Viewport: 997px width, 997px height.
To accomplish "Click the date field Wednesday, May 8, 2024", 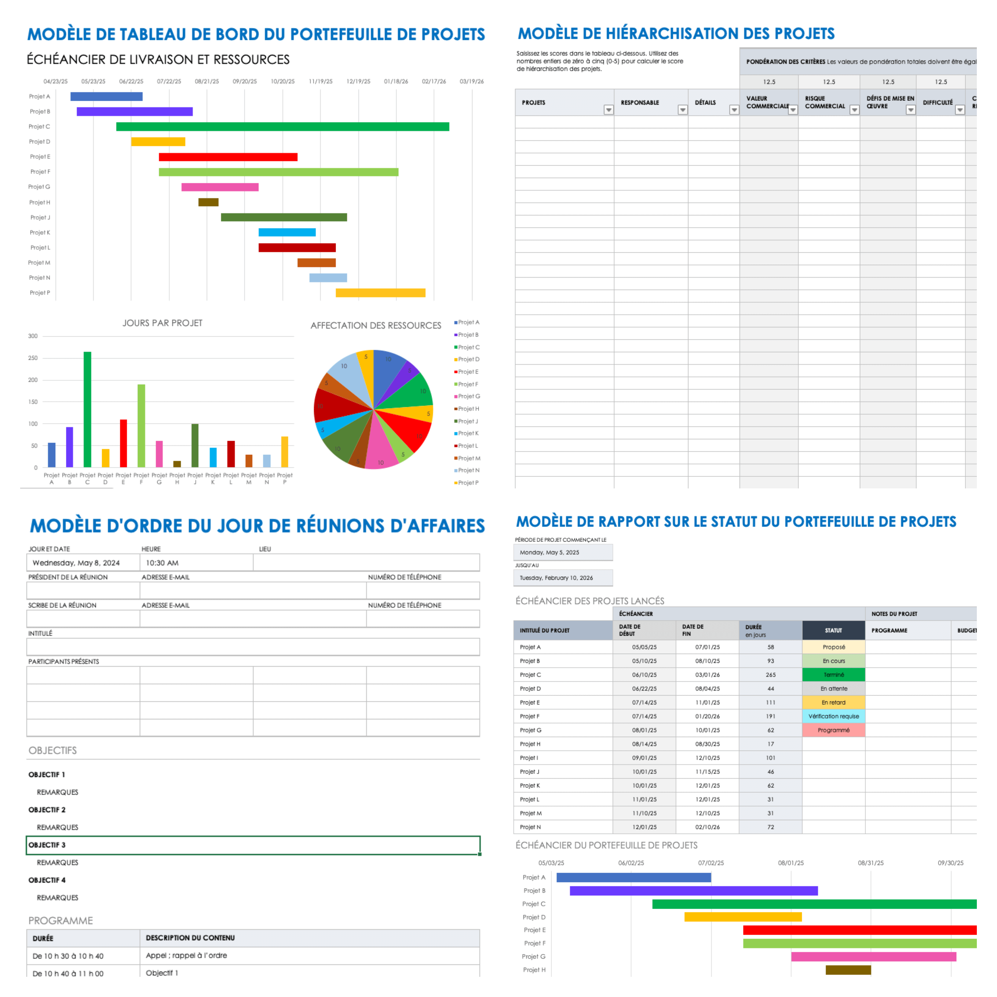I will 83,562.
